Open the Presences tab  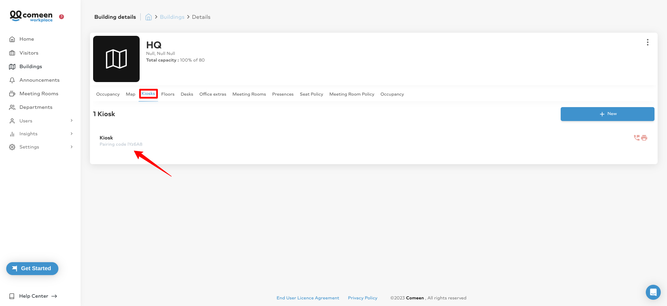283,94
